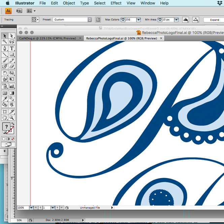Click the Fill color swatch box

[x=6, y=127]
